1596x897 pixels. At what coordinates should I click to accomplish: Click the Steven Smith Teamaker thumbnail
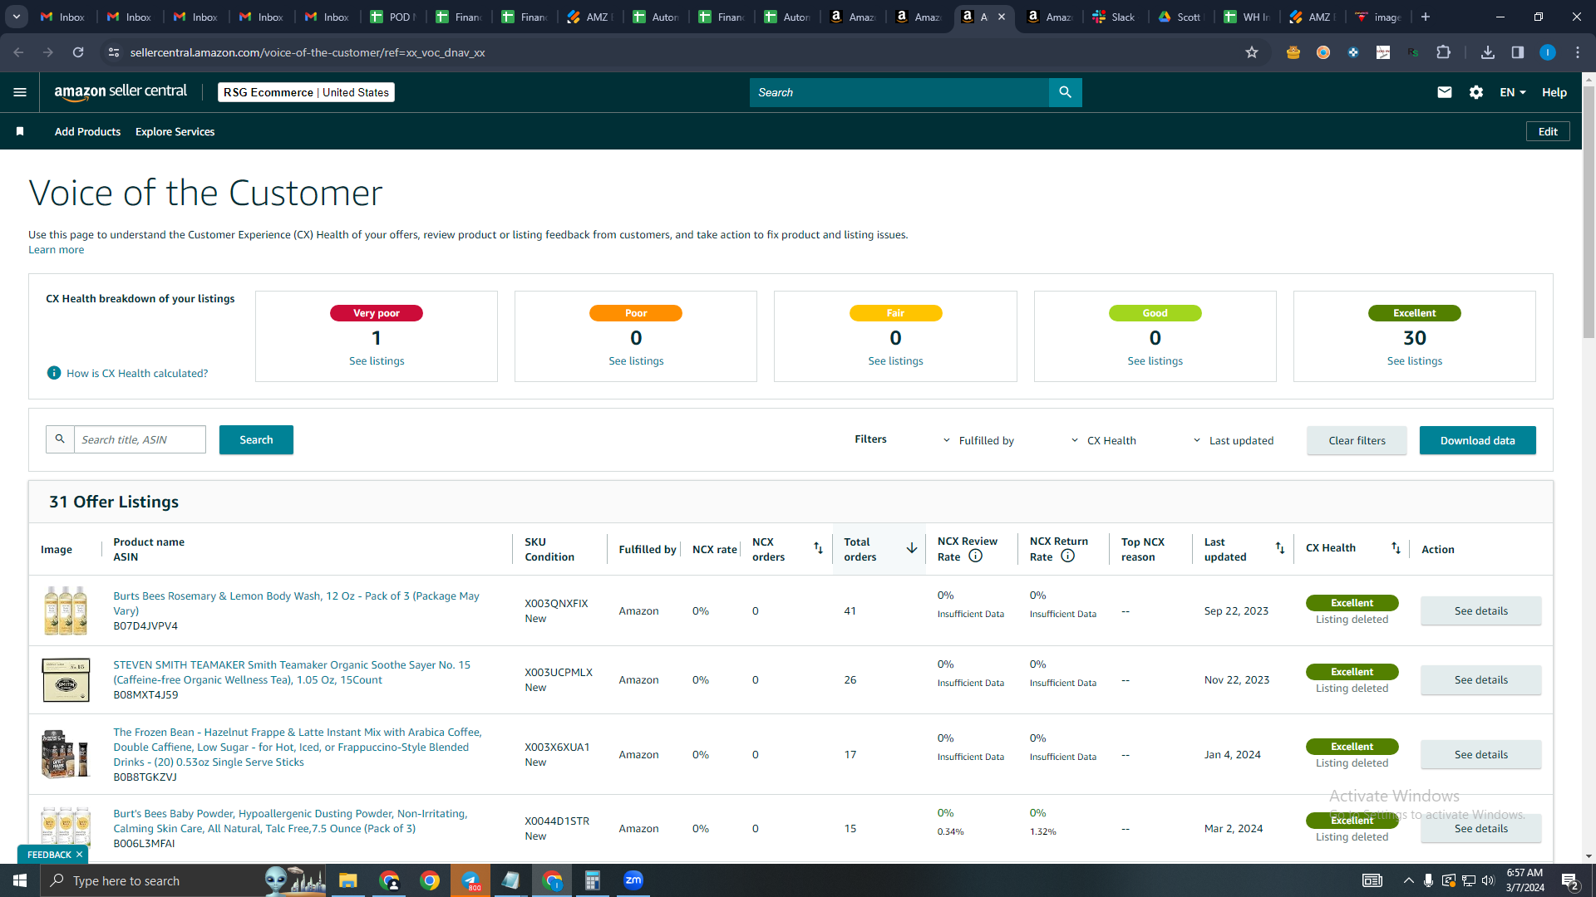[66, 679]
